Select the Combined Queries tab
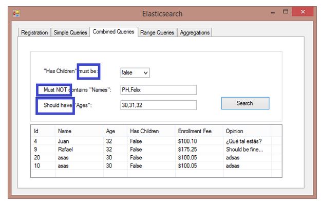Screen dimensions: 321x201 point(114,32)
